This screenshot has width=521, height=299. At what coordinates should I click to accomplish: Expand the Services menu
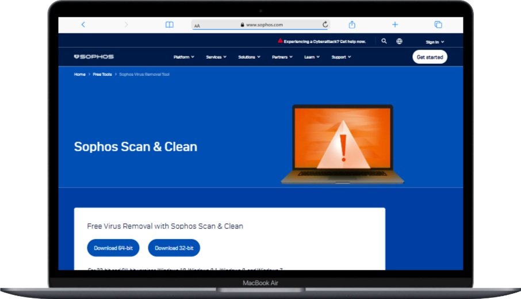click(216, 57)
